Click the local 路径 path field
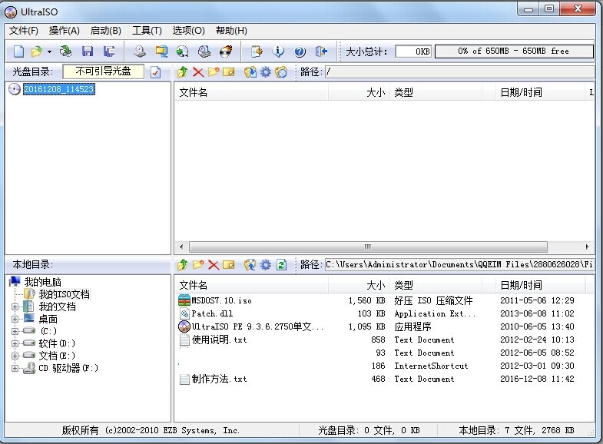The width and height of the screenshot is (603, 444). [459, 265]
